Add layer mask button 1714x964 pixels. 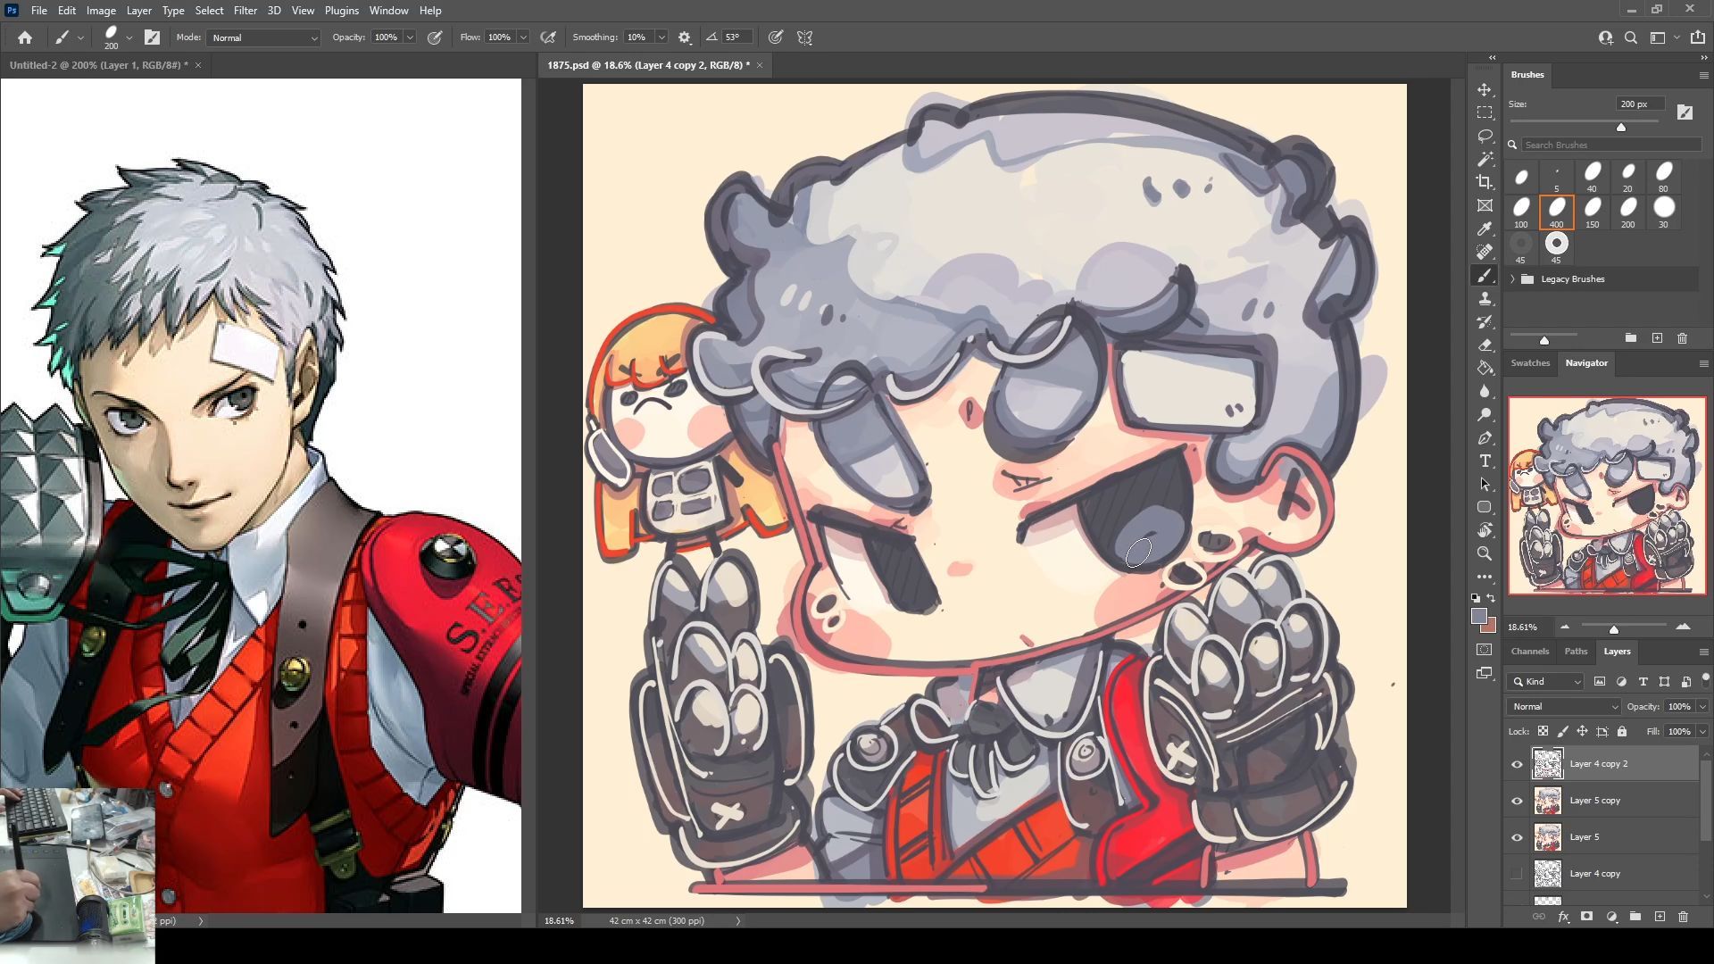point(1586,917)
